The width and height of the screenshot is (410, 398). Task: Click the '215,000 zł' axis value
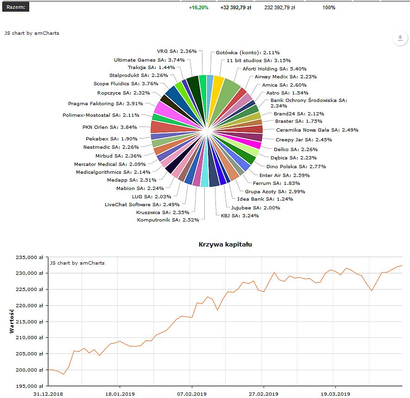point(30,322)
